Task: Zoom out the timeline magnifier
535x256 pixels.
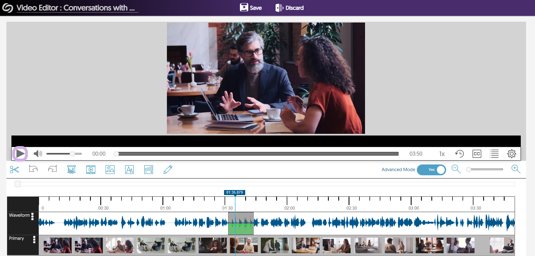Action: (456, 169)
